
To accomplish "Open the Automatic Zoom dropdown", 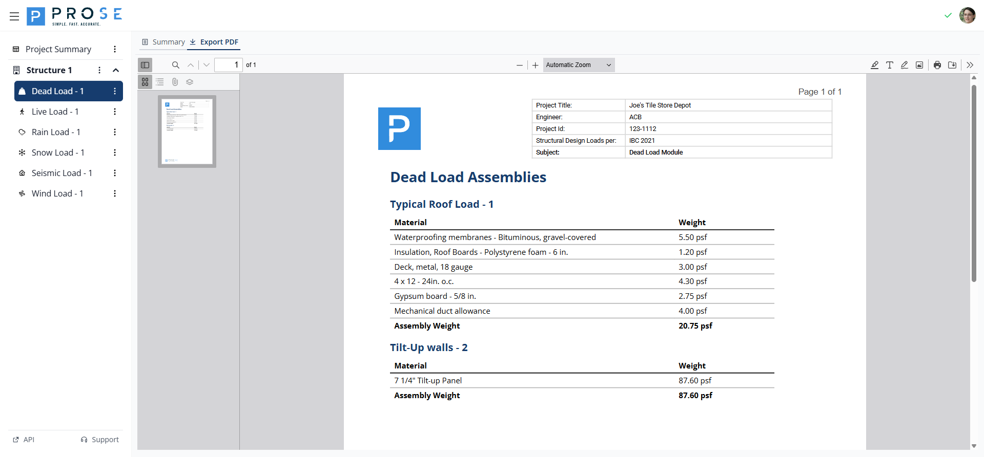I will 579,65.
